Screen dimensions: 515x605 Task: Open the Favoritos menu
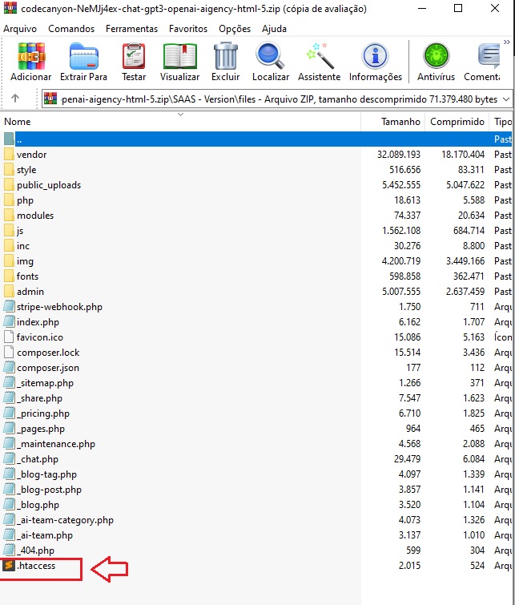188,28
